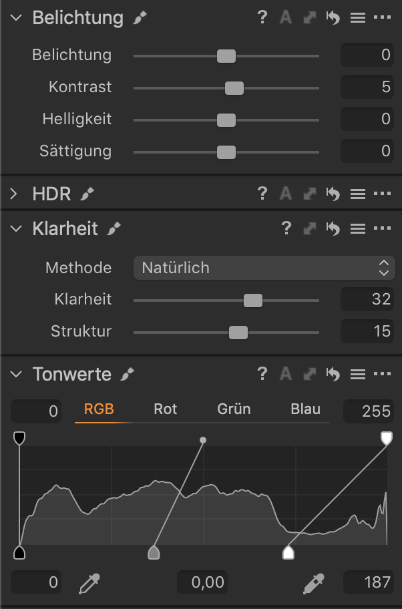Open the Klarheit panel presets list icon
This screenshot has height=609, width=402.
tap(358, 228)
